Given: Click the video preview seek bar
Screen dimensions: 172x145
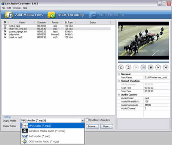Looking at the screenshot, I should point(144,62).
